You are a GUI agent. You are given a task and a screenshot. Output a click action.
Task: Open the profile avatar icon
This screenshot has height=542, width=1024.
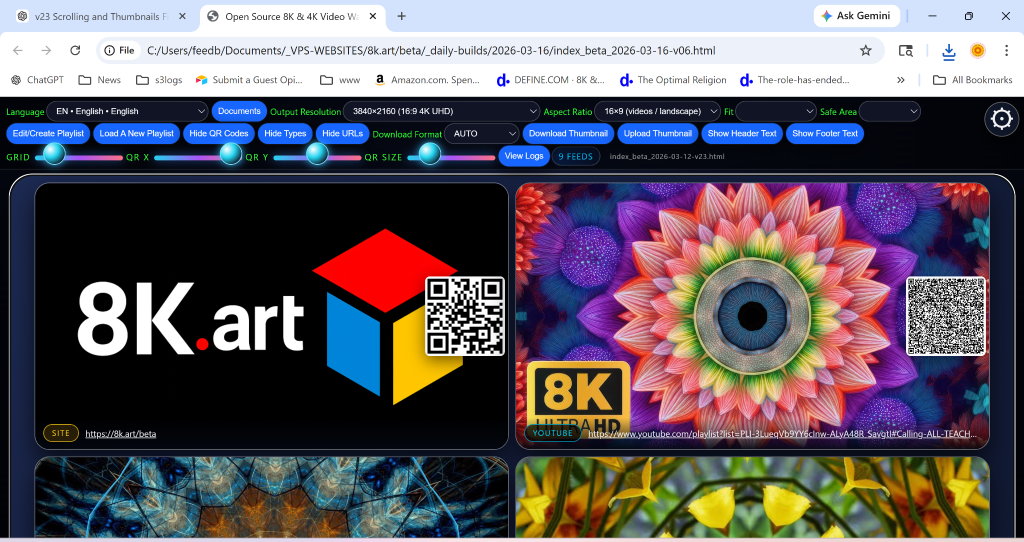[977, 50]
